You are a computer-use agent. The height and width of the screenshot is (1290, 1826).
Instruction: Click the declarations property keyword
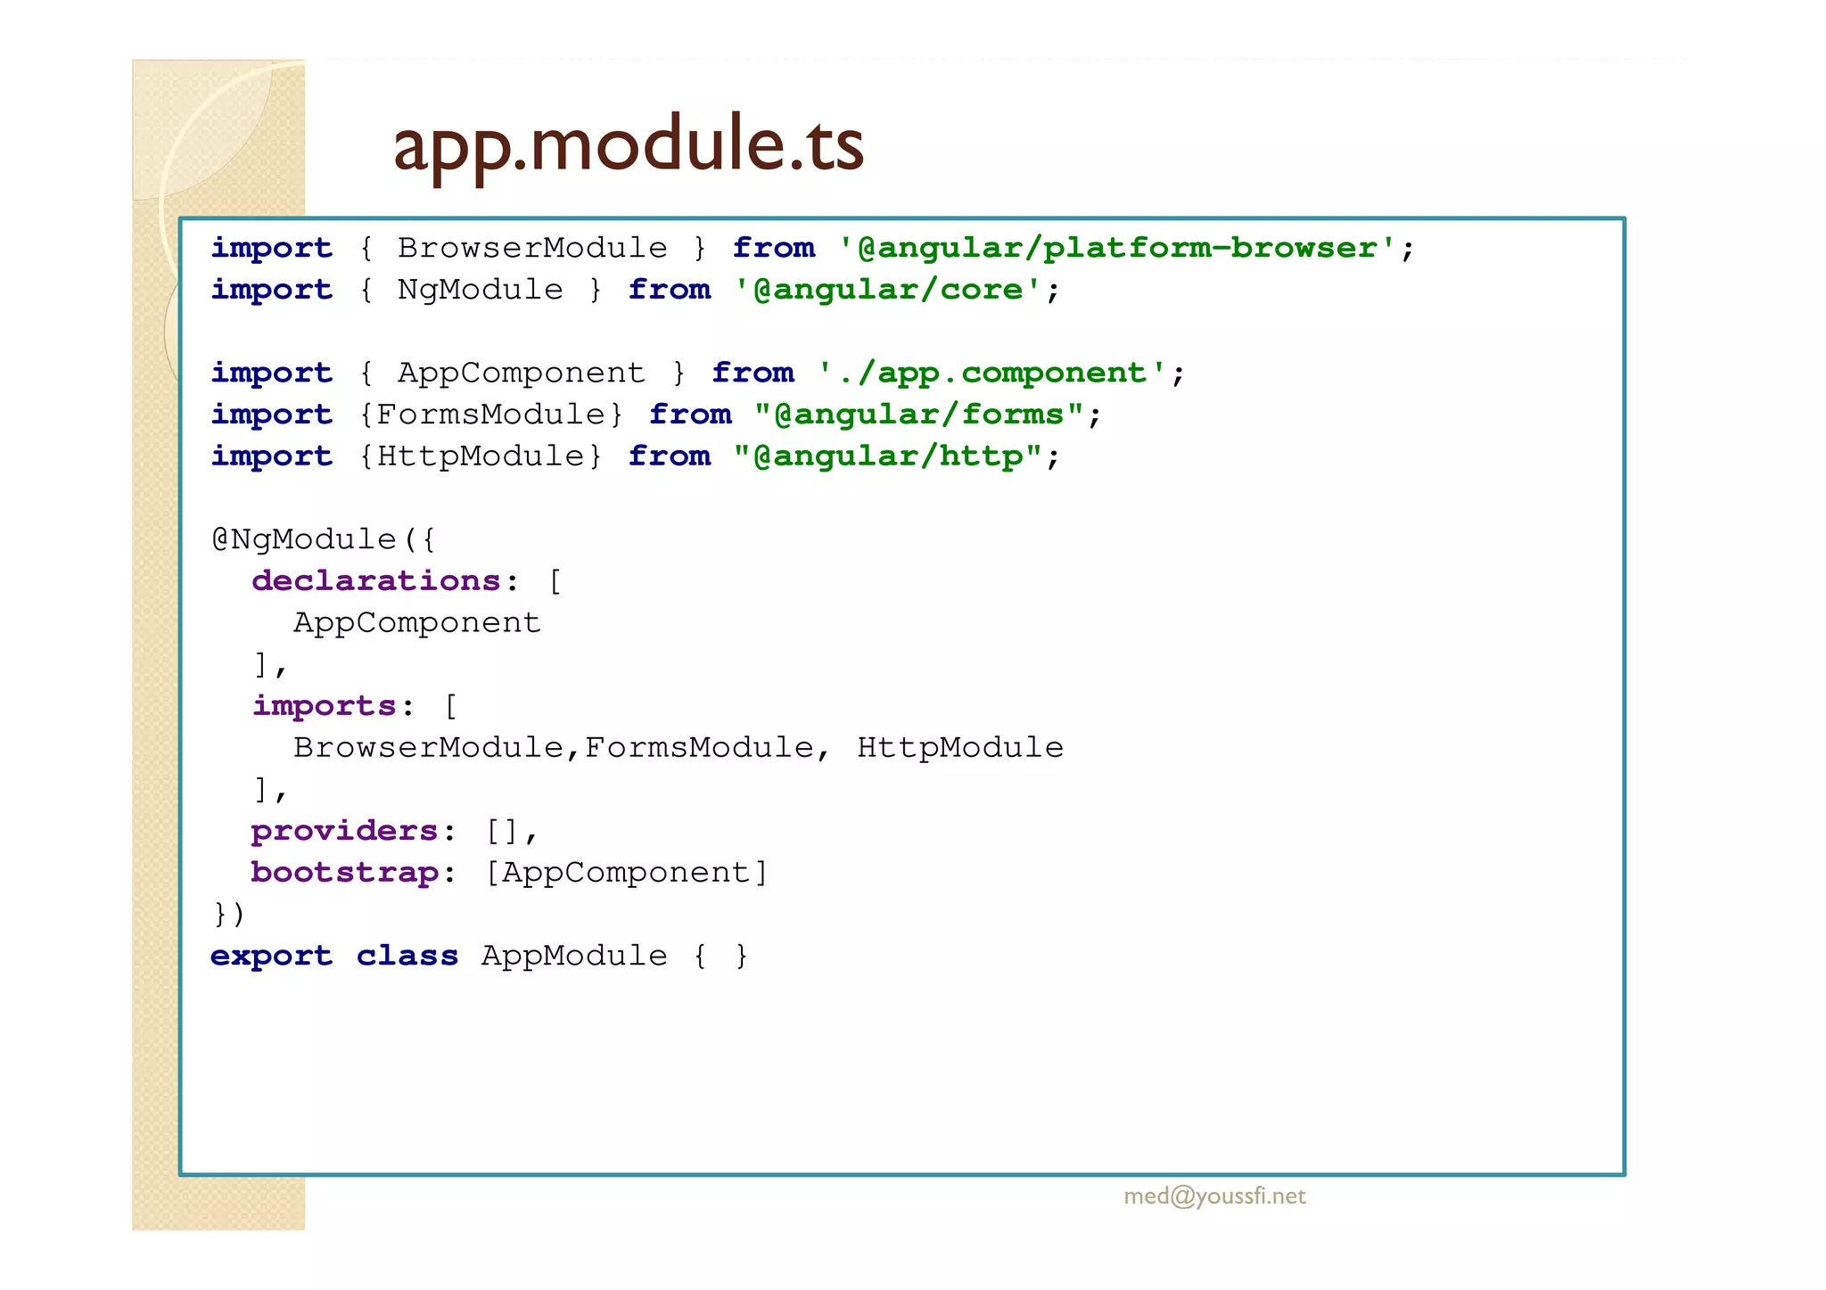pyautogui.click(x=375, y=581)
